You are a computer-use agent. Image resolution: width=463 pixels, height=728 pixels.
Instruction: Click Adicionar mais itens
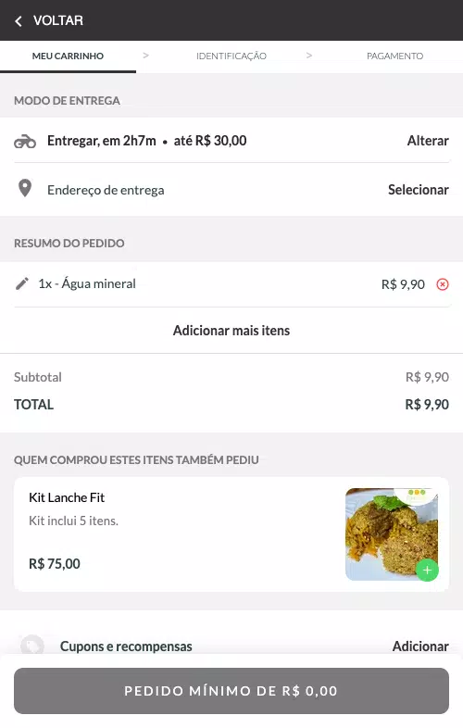(231, 331)
